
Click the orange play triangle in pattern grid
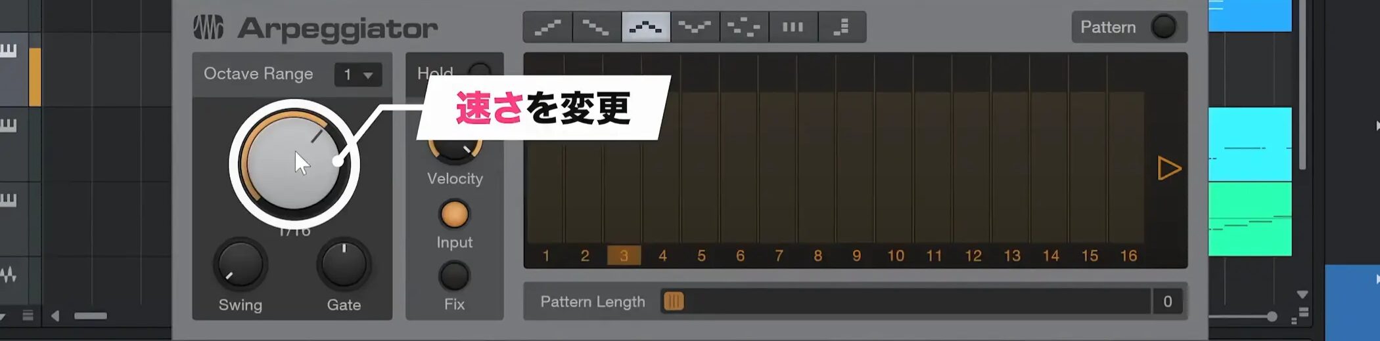pos(1169,169)
